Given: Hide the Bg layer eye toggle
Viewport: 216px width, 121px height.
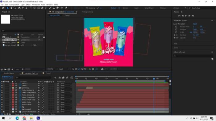Looking at the screenshot, I should [x=2, y=107].
